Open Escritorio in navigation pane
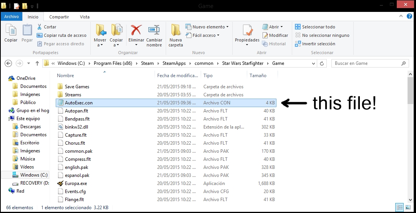 pos(30,142)
